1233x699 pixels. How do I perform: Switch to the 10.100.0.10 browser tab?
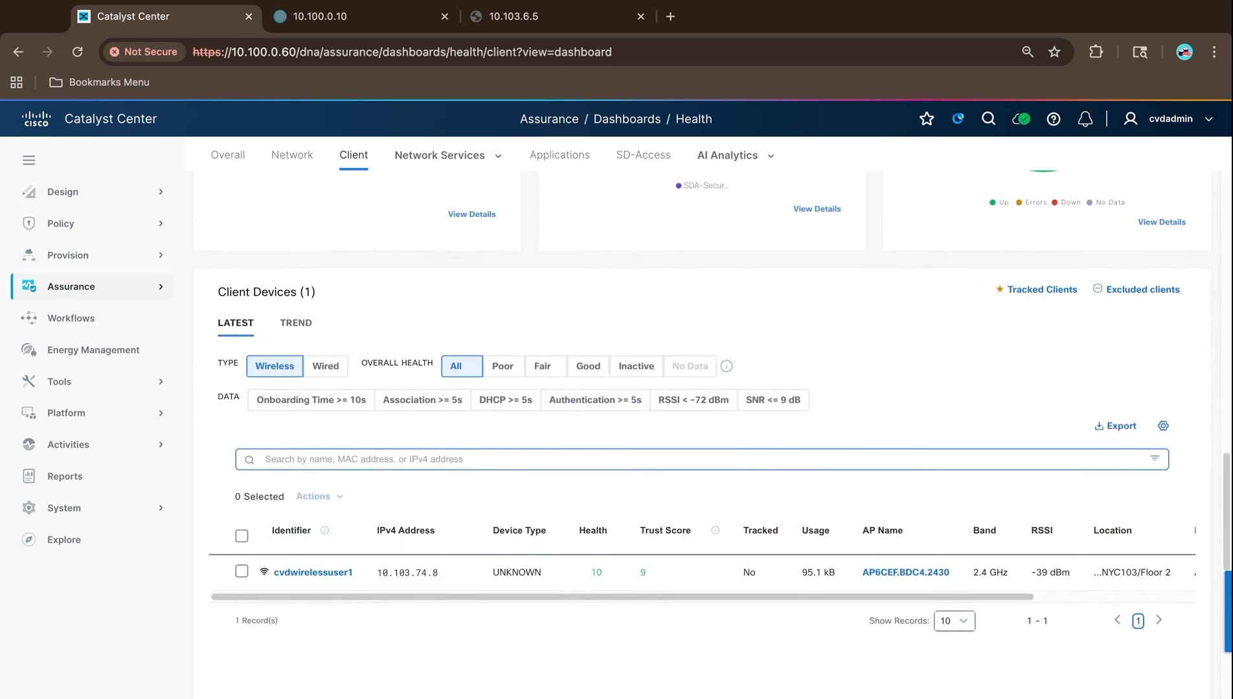coord(362,16)
